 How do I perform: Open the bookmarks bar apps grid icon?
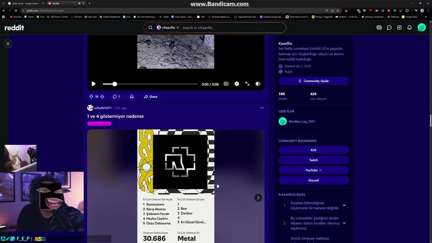(x=3, y=17)
